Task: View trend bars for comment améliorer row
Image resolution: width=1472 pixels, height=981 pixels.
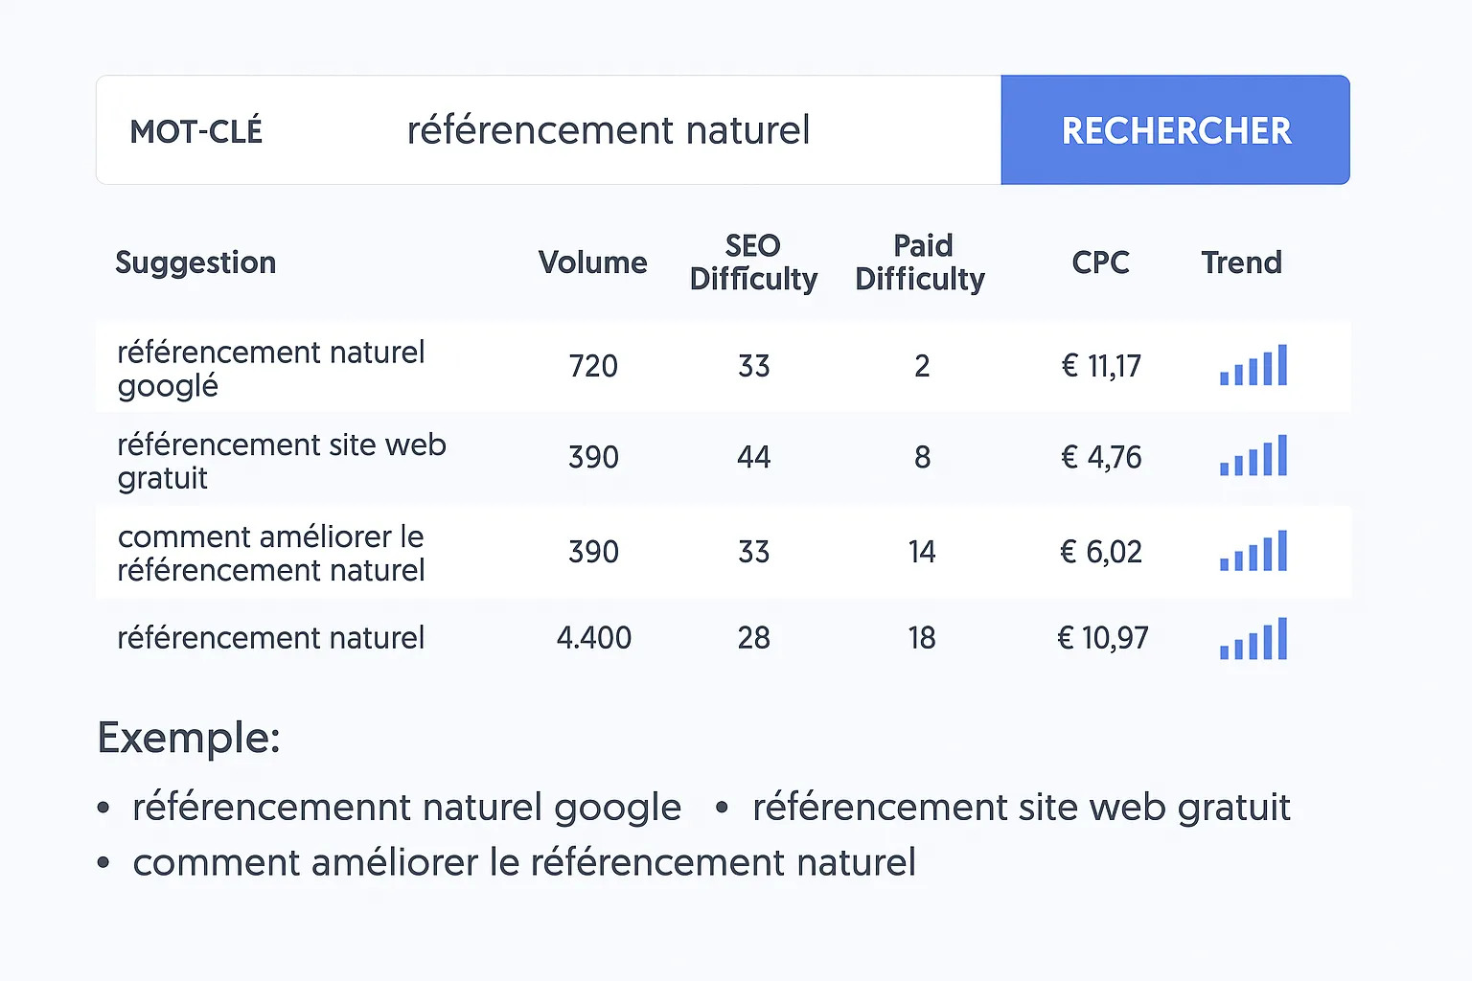Action: click(1253, 551)
